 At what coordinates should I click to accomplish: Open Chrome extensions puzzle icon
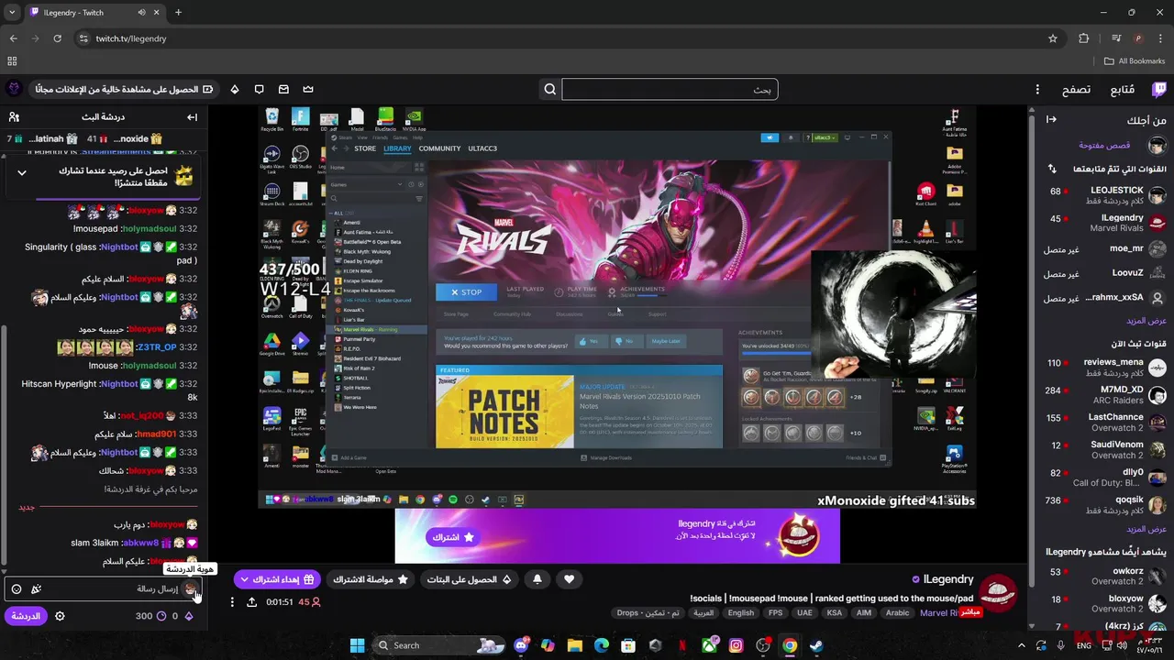tap(1084, 38)
